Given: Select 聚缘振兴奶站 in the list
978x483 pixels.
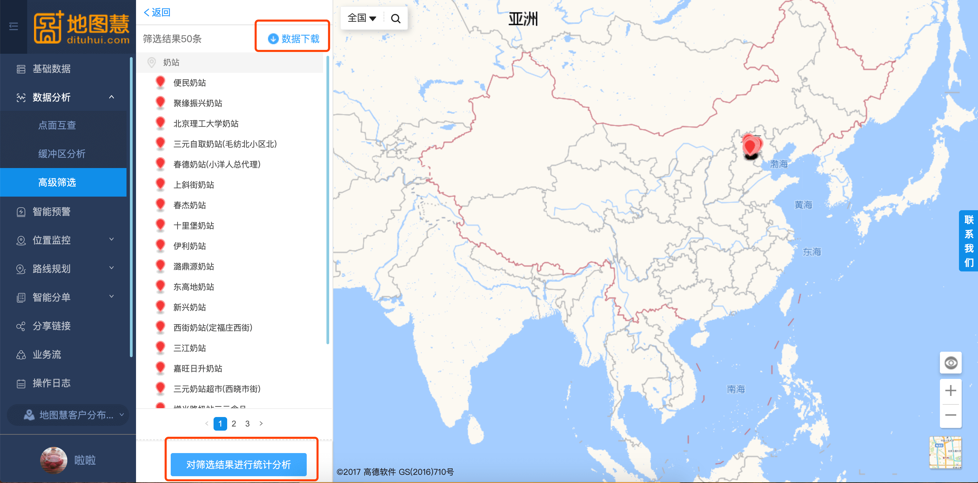Looking at the screenshot, I should pyautogui.click(x=198, y=103).
